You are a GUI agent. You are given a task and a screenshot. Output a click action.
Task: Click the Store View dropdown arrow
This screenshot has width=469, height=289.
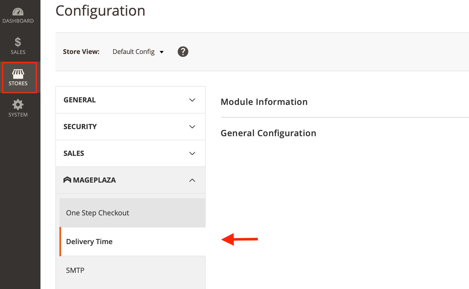coord(162,52)
